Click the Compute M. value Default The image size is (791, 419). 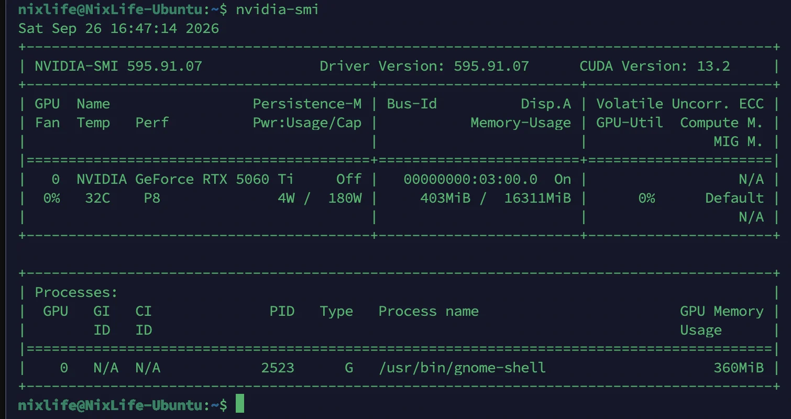[x=734, y=198]
